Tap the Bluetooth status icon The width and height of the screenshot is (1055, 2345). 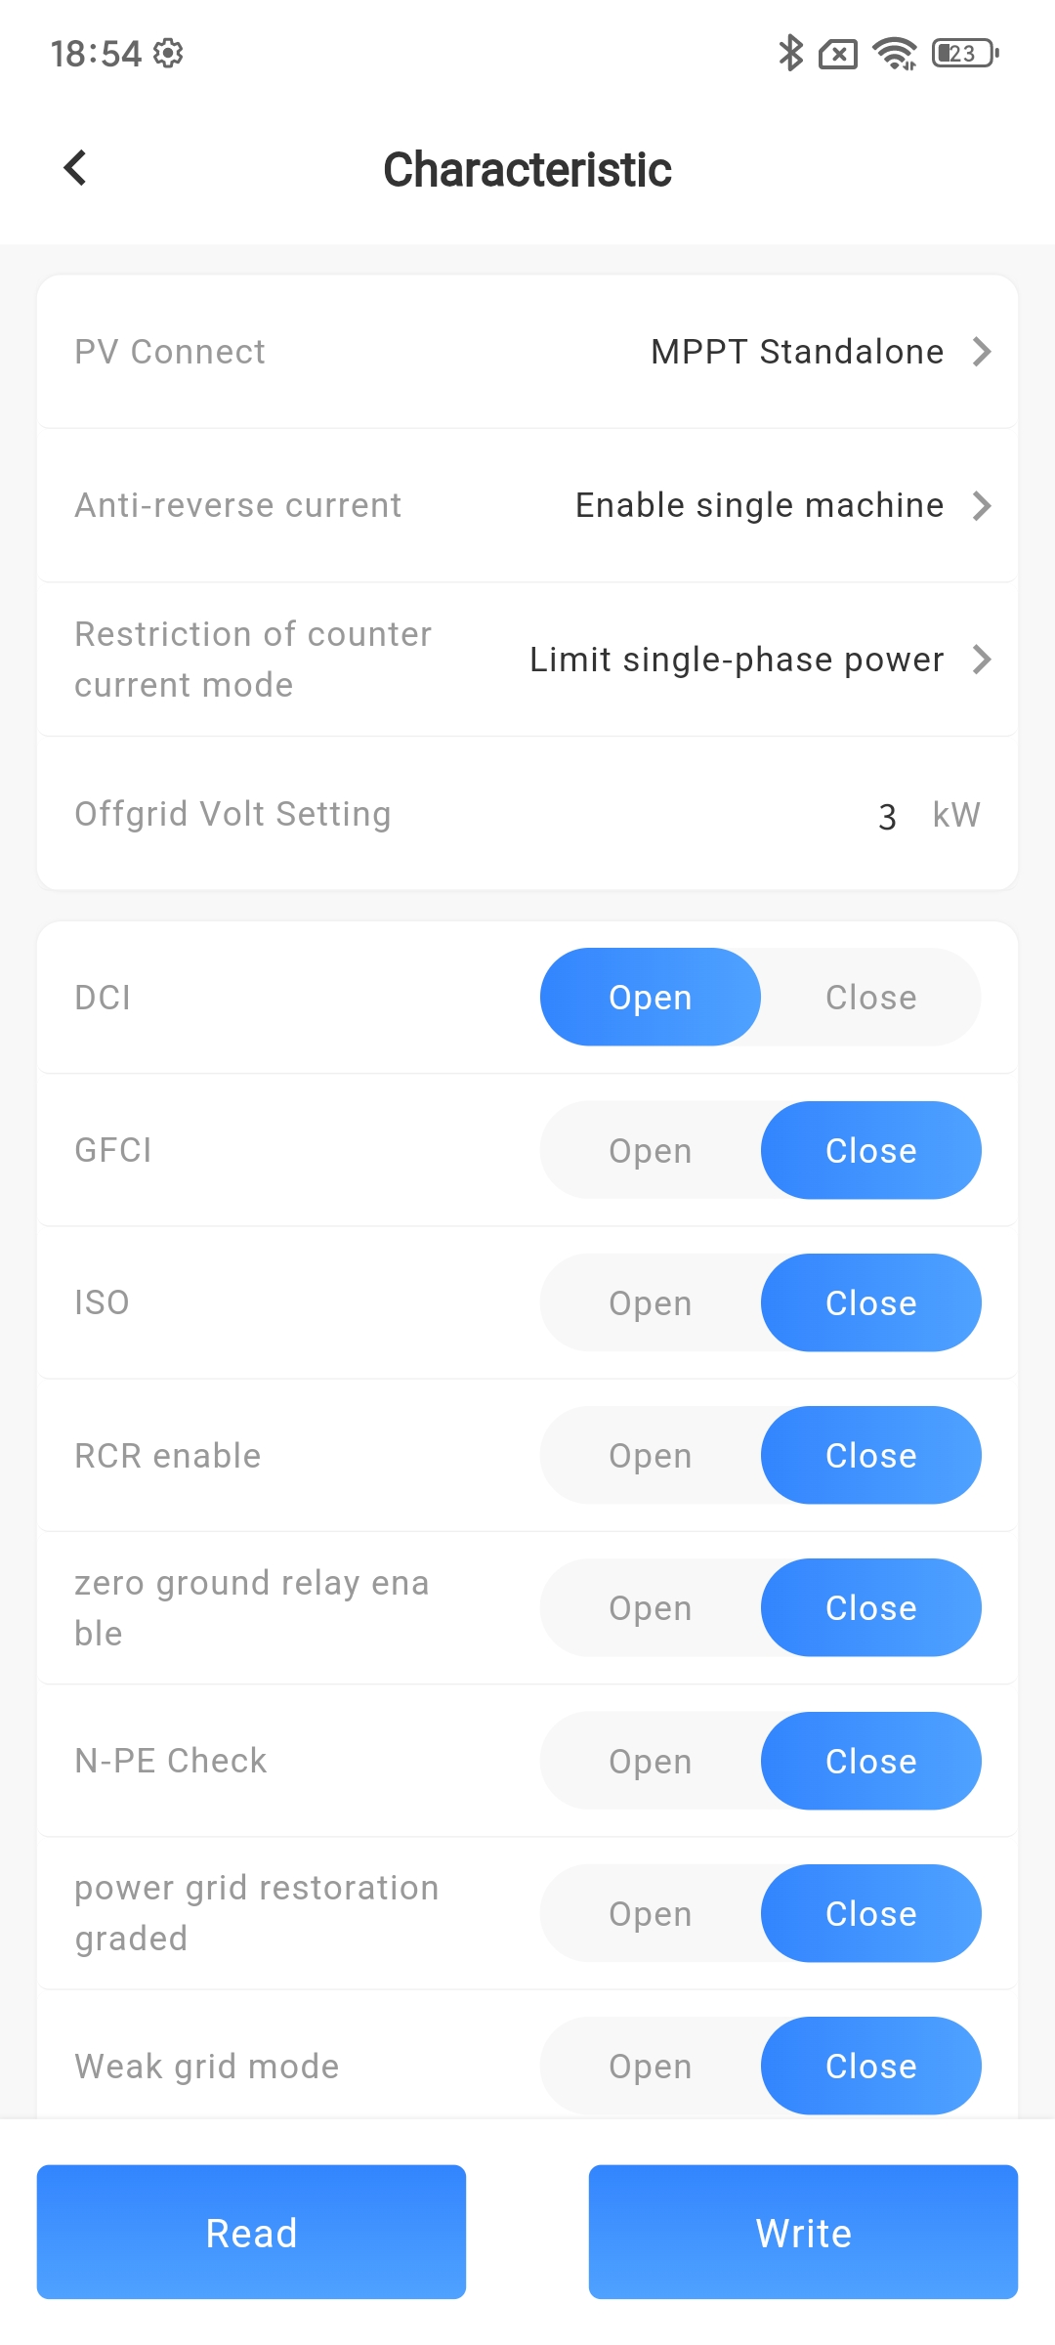pyautogui.click(x=790, y=53)
